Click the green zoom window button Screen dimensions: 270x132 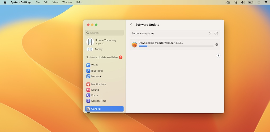[96, 25]
